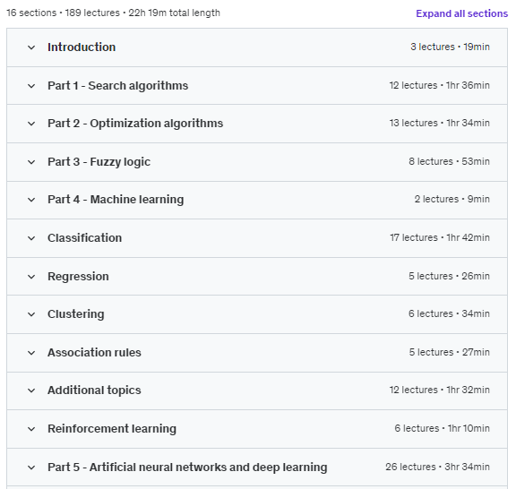Open Part 2 - Optimization algorithms title
This screenshot has height=489, width=516.
click(x=135, y=123)
